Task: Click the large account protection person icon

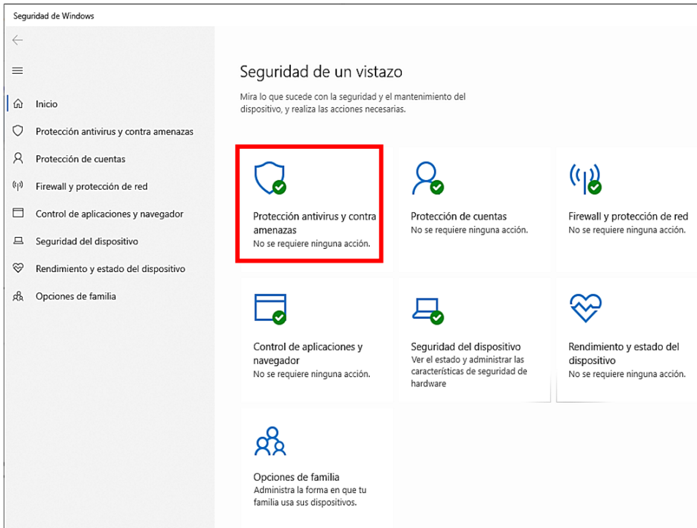Action: click(x=427, y=178)
